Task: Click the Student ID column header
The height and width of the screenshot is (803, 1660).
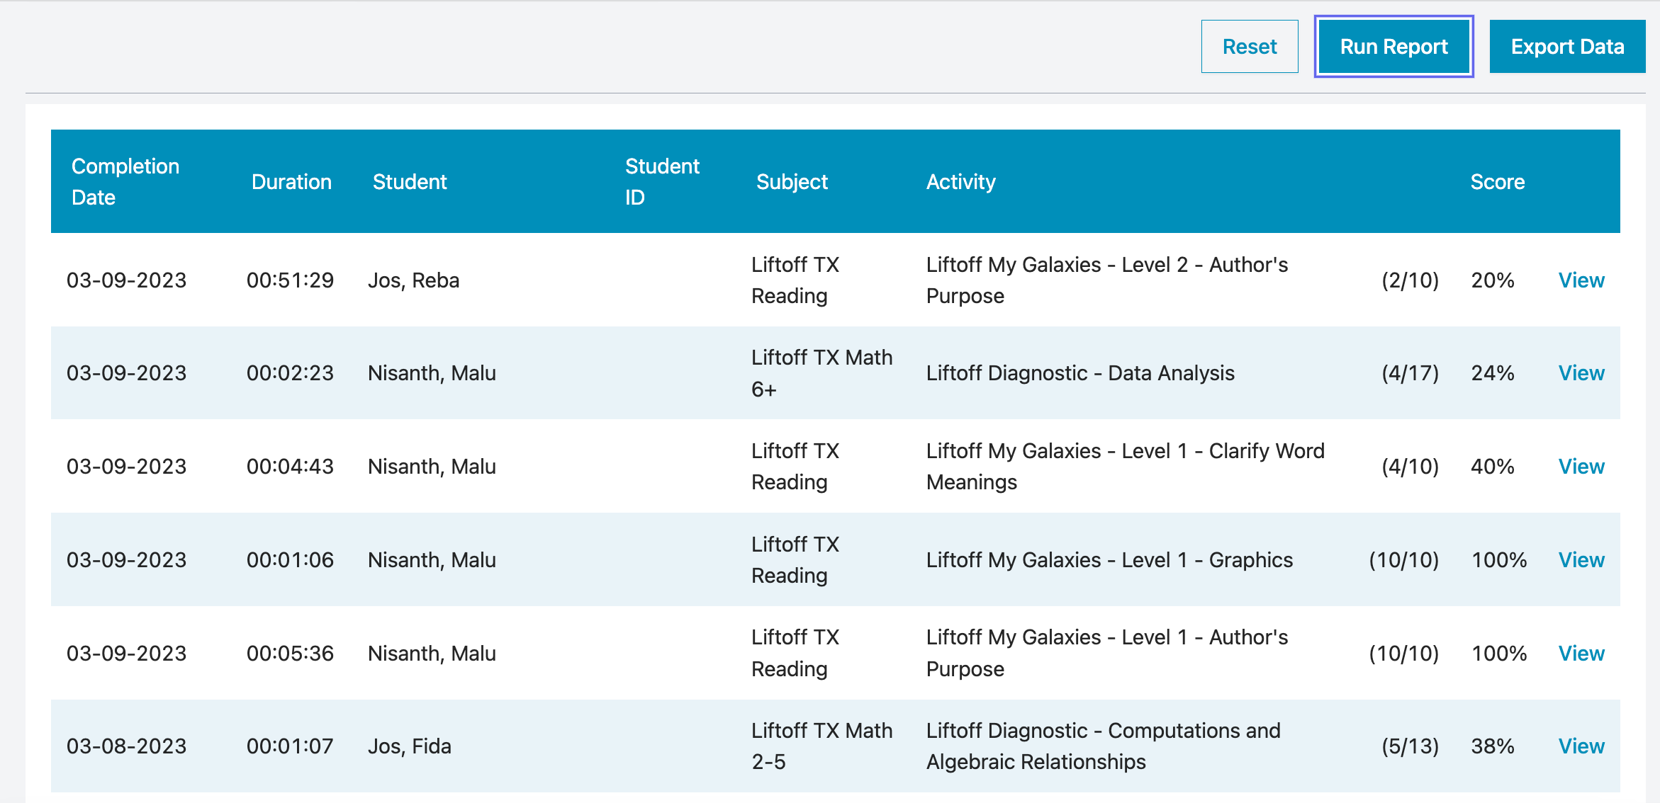Action: pyautogui.click(x=662, y=182)
